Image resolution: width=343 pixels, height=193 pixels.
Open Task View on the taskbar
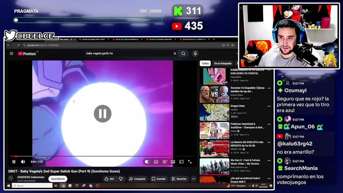(x=56, y=185)
